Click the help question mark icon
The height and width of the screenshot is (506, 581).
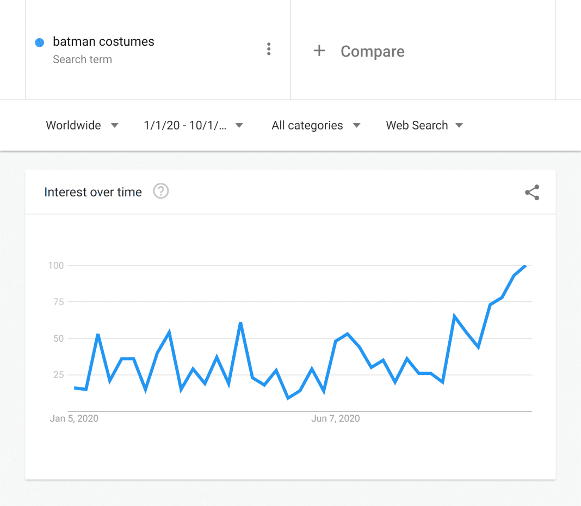tap(160, 192)
